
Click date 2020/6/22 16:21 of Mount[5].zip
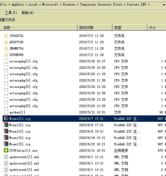pyautogui.click(x=92, y=144)
